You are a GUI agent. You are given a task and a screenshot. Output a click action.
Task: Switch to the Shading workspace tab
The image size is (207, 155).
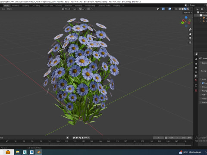click(x=59, y=6)
